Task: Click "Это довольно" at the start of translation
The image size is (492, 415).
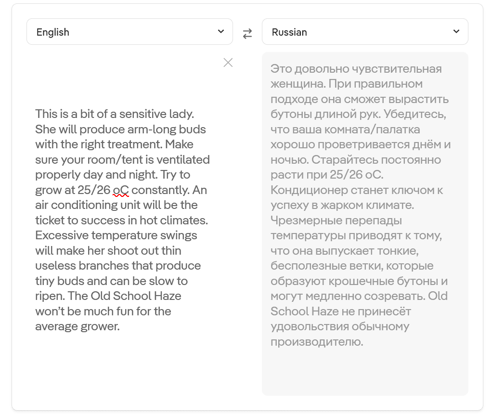Action: 310,69
